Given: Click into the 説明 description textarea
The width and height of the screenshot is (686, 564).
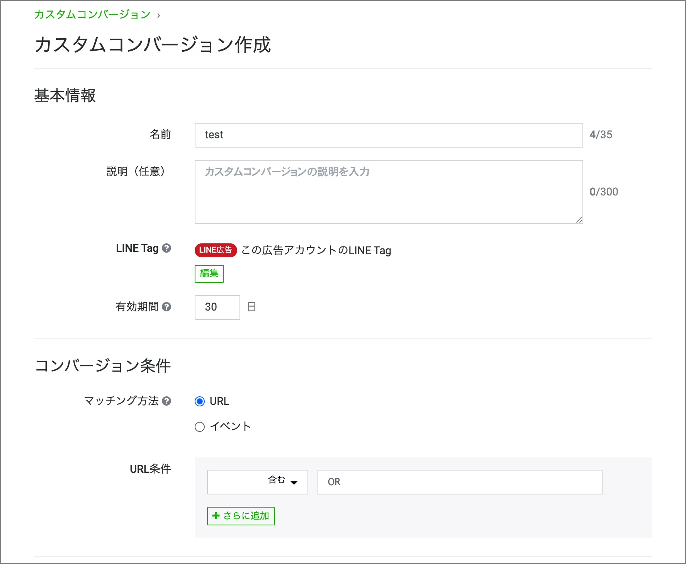Looking at the screenshot, I should click(x=388, y=192).
